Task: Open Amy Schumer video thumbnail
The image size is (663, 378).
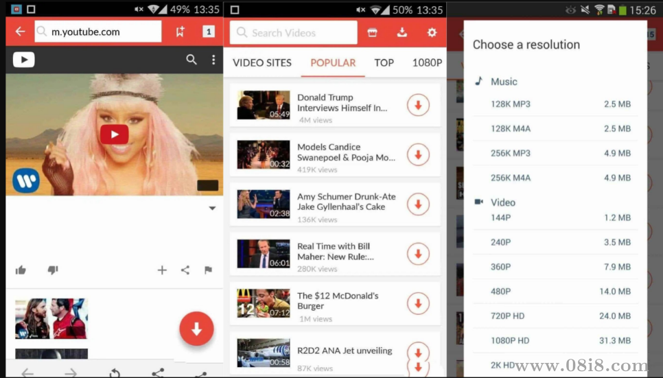Action: pyautogui.click(x=264, y=204)
